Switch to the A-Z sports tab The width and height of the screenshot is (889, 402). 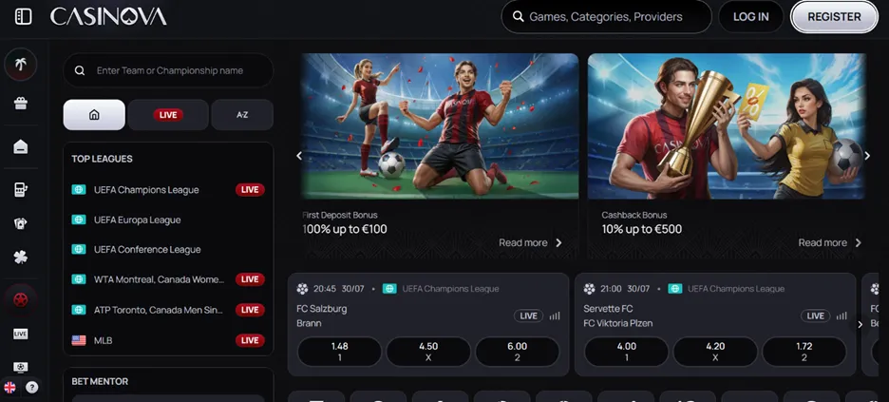pyautogui.click(x=242, y=115)
